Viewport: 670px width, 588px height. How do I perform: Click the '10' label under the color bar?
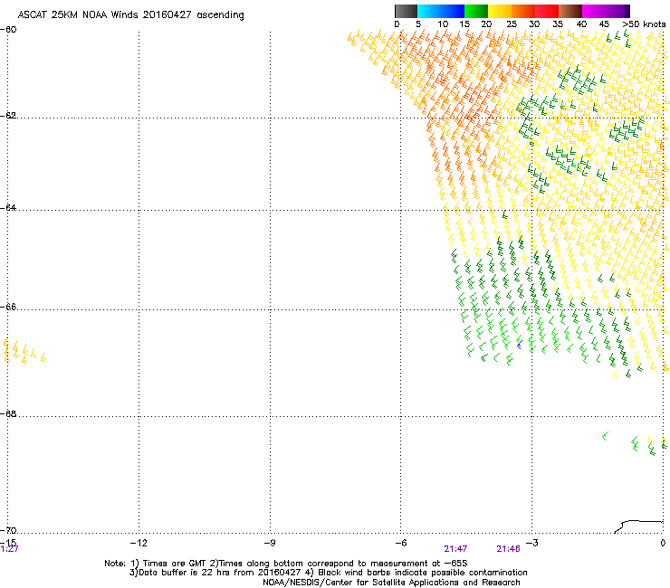click(443, 24)
